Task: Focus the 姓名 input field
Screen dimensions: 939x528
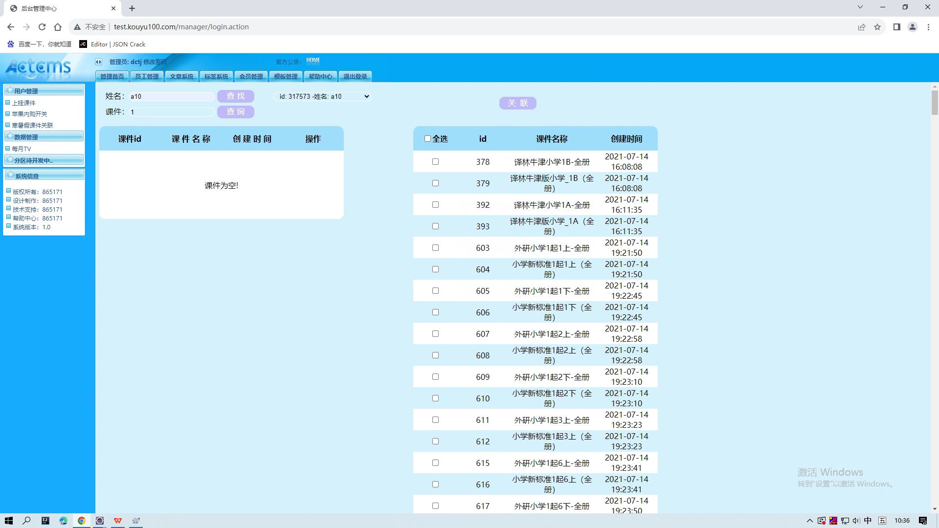Action: click(x=172, y=96)
